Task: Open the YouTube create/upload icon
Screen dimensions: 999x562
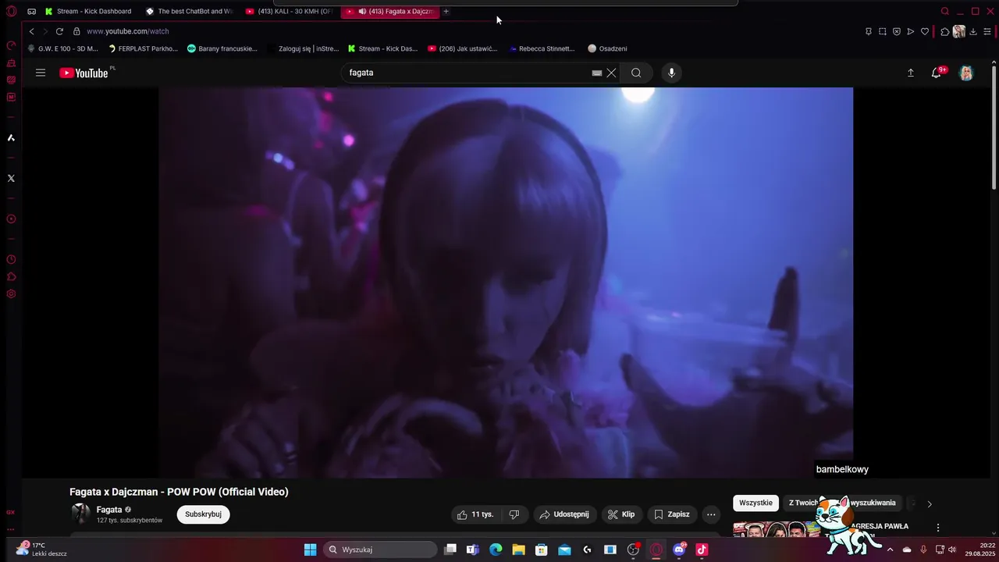Action: pos(910,73)
